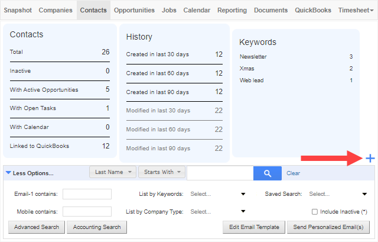378x242 pixels.
Task: Click Modified in last 90 days
Action: (174, 149)
